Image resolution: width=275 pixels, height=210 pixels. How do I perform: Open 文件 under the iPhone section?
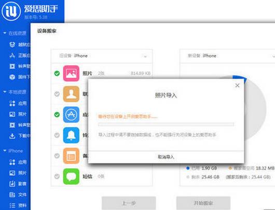[x=18, y=194]
